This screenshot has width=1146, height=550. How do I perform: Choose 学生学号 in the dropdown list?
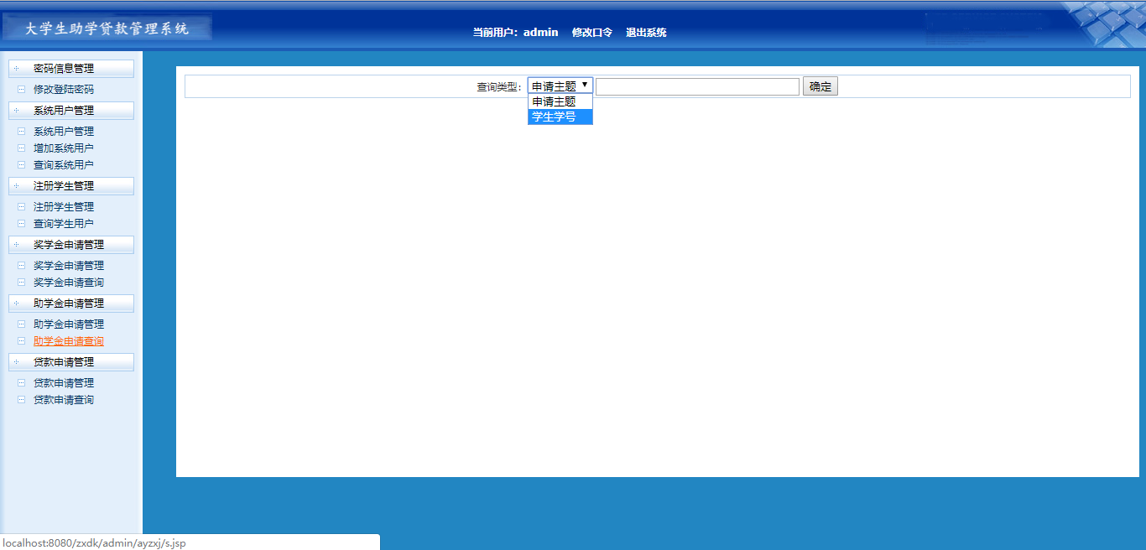pos(560,117)
